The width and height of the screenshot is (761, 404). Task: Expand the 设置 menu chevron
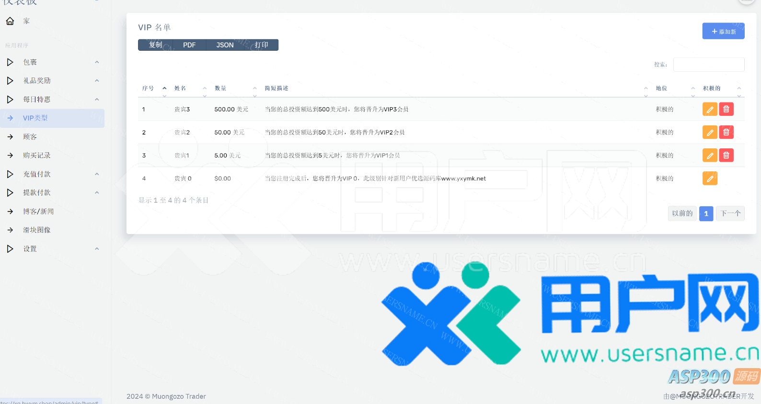[97, 249]
